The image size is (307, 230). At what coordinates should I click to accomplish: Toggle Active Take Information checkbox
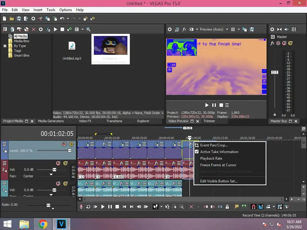(197, 152)
